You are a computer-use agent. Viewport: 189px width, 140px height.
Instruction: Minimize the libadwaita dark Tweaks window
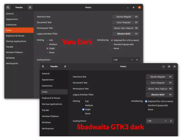point(163,66)
